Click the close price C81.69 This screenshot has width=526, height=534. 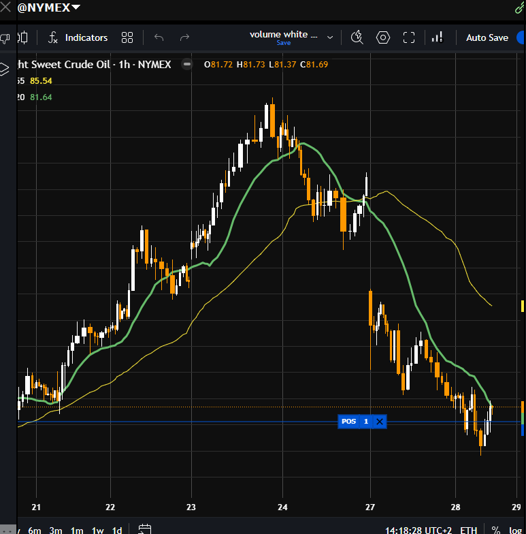coord(314,64)
